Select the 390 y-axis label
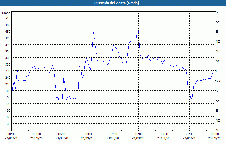This screenshot has width=226, height=141. pyautogui.click(x=8, y=45)
